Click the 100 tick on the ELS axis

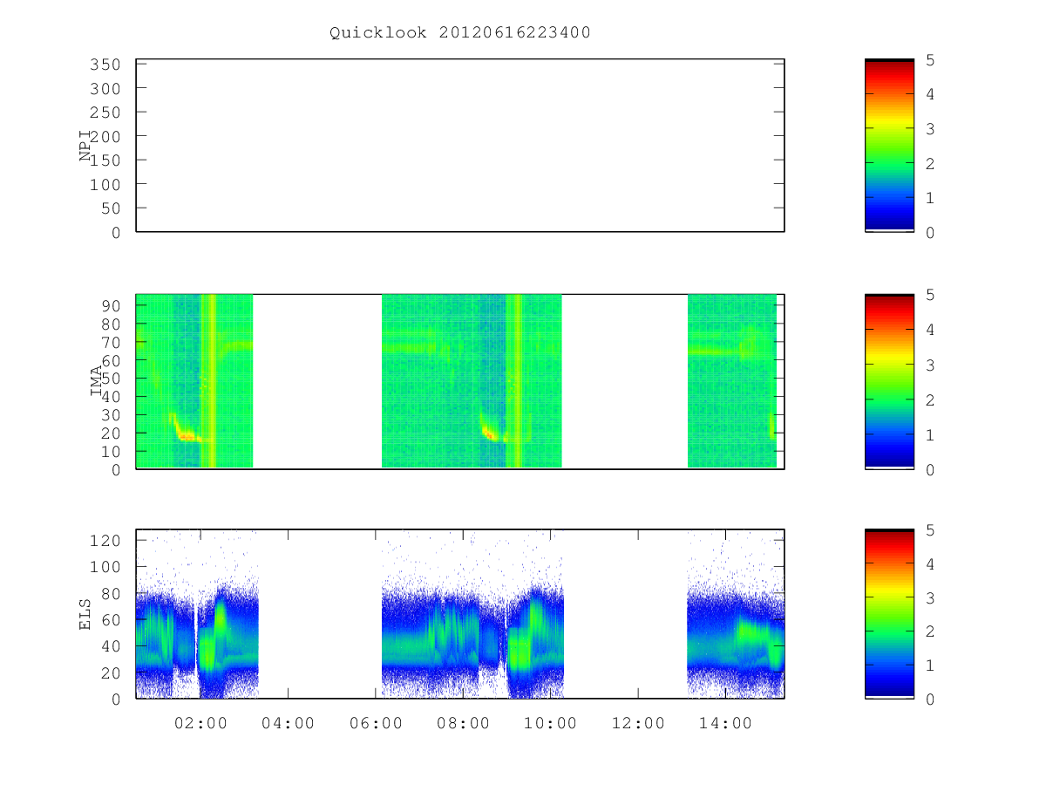105,567
